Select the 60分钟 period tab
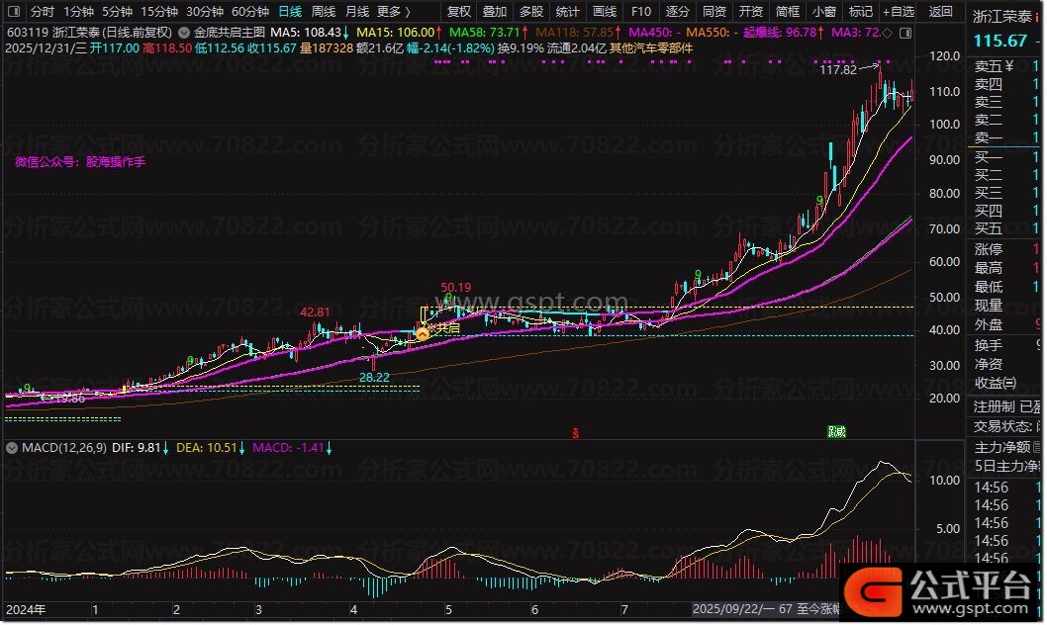1047x625 pixels. [249, 12]
